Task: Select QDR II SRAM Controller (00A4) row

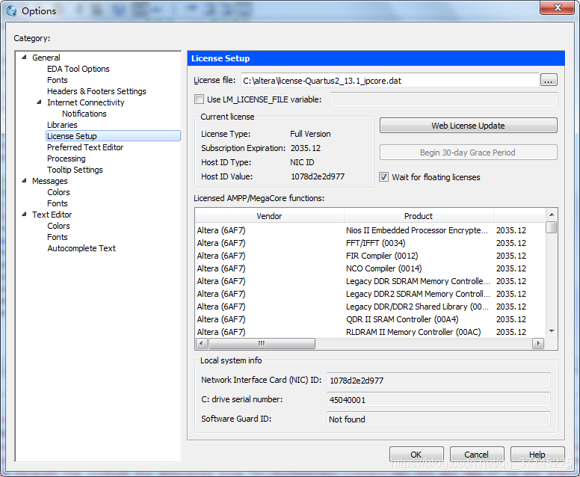Action: point(370,319)
